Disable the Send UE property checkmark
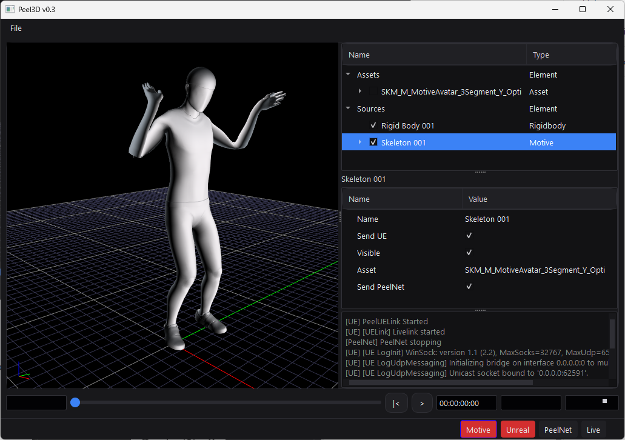The image size is (625, 440). (469, 236)
